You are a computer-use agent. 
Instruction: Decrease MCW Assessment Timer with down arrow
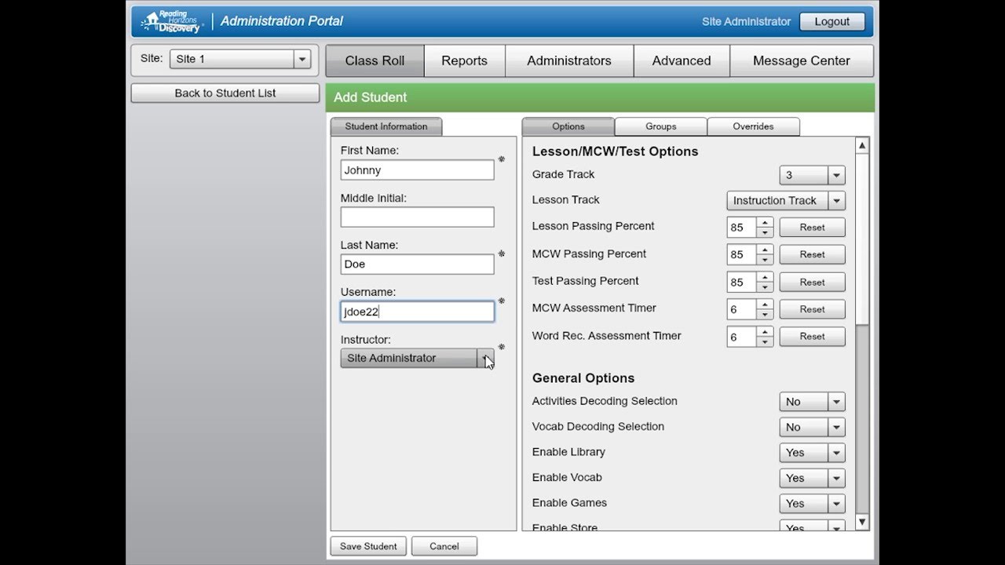(765, 315)
